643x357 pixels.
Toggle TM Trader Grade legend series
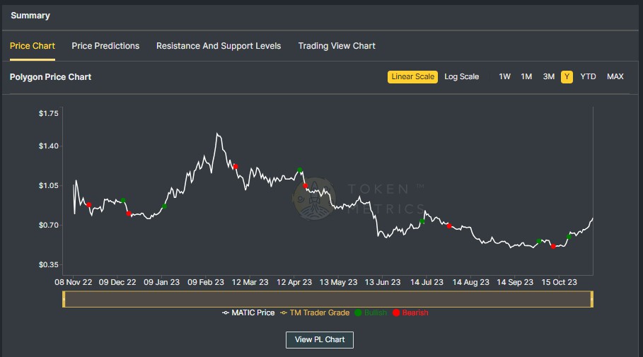315,312
